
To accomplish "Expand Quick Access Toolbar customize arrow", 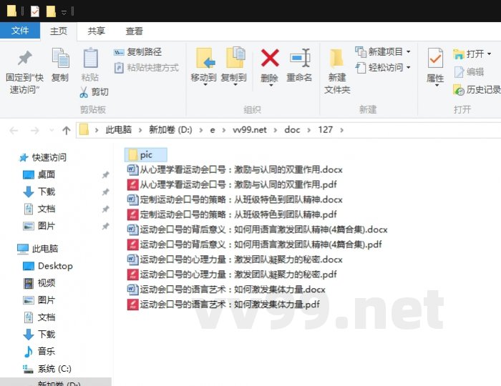I will (x=64, y=12).
